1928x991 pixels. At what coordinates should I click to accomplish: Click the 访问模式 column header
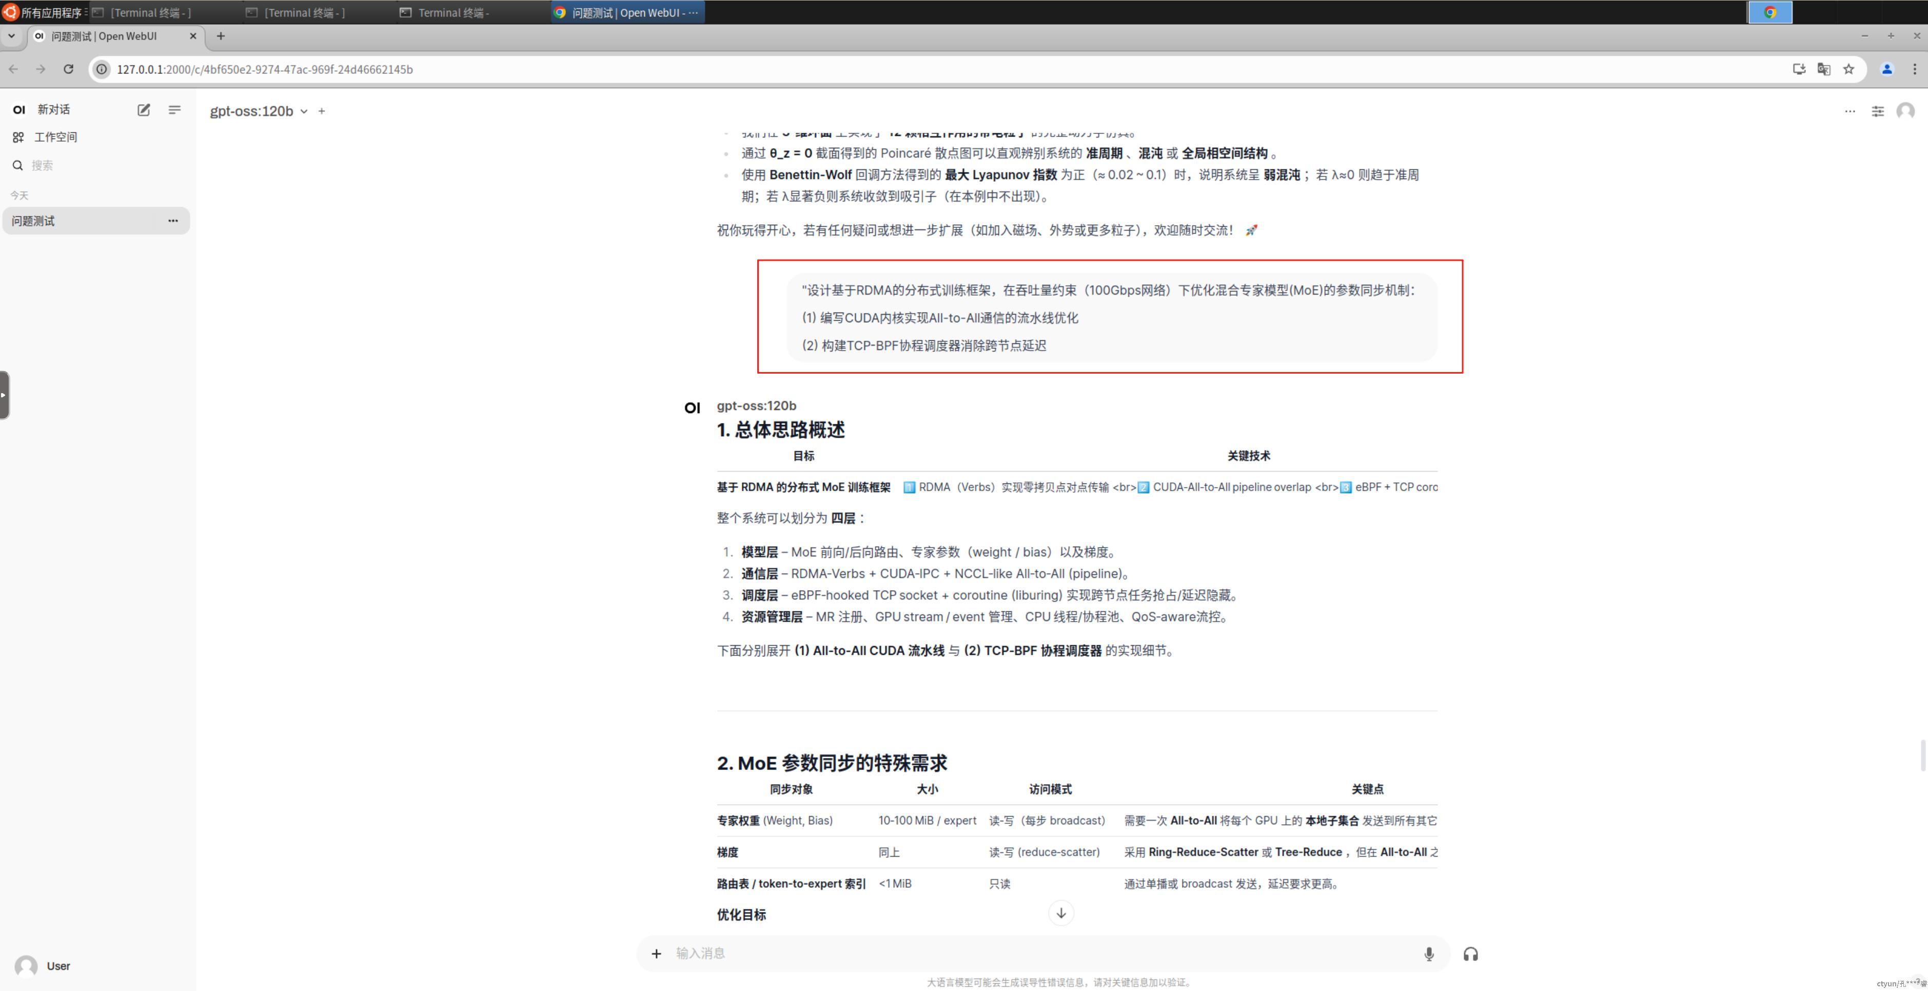tap(1050, 789)
